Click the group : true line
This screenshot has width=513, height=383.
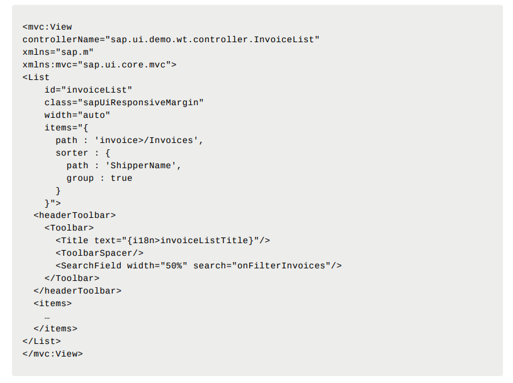[99, 178]
